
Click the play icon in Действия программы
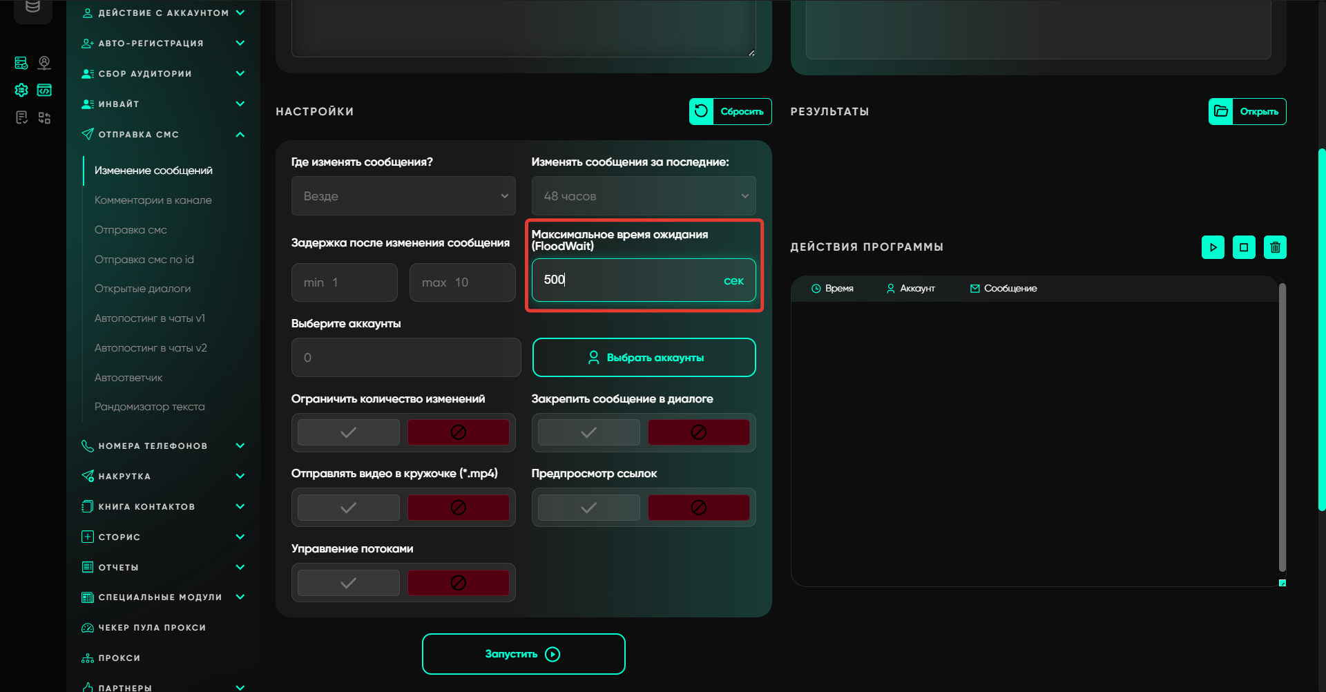tap(1213, 247)
